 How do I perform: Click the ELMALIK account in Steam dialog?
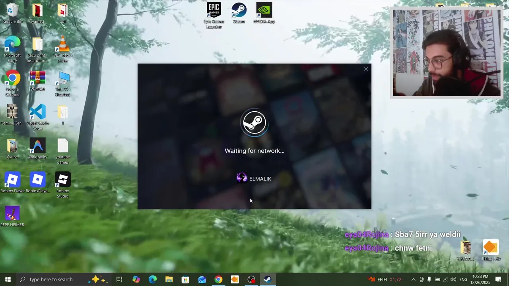coord(254,178)
